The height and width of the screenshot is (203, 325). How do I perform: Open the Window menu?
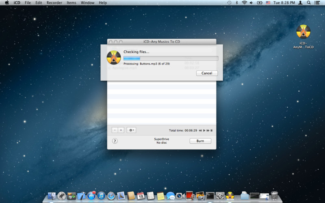(x=87, y=3)
